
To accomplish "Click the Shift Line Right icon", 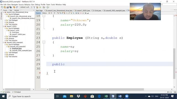I will pyautogui.click(x=78, y=13).
